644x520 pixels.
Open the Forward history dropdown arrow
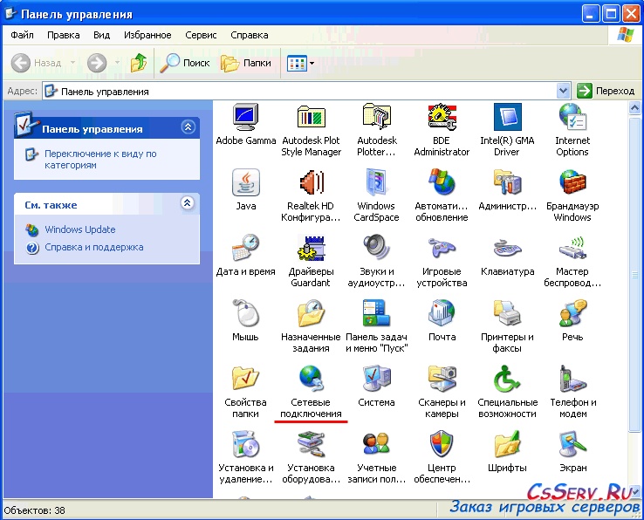[117, 63]
